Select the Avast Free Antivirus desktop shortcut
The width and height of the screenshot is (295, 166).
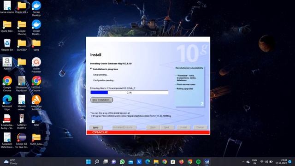click(x=36, y=103)
